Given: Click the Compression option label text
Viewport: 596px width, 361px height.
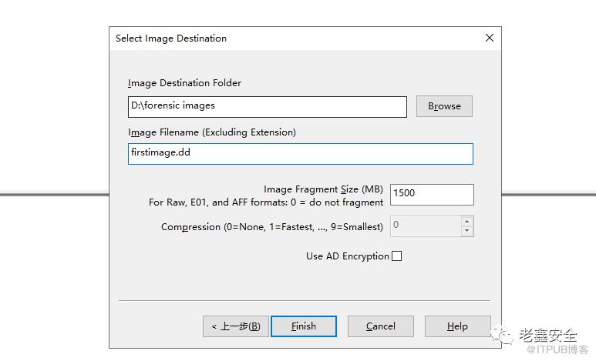Looking at the screenshot, I should point(271,227).
